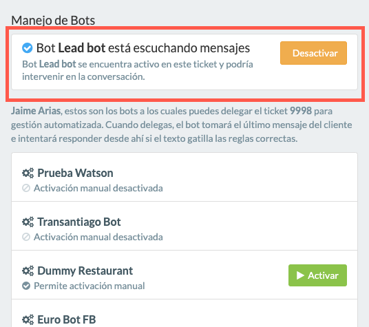
Task: Click the 'Permite activación manual' status text
Action: 89,286
